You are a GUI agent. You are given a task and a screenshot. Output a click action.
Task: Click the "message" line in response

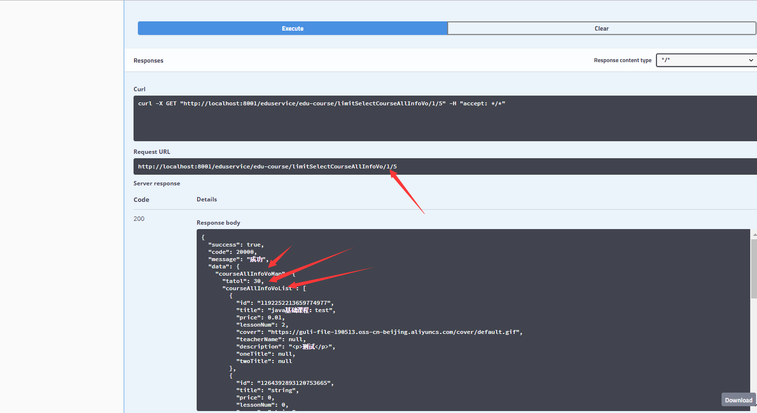(238, 259)
